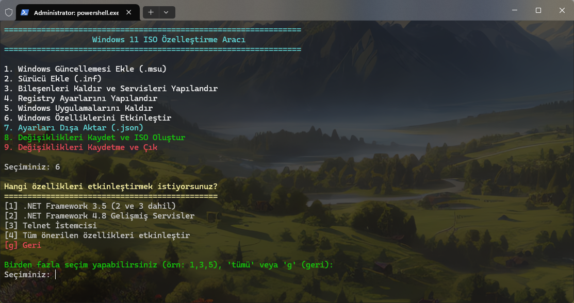Open a new terminal tab

point(151,12)
